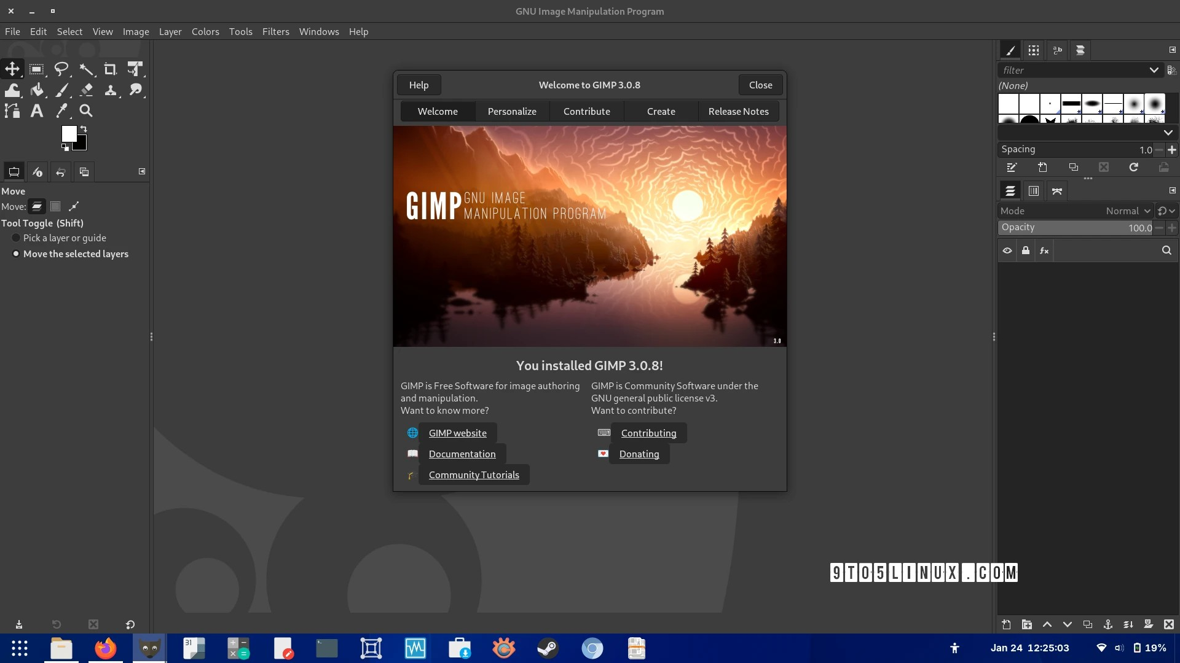The height and width of the screenshot is (663, 1180).
Task: Expand the brushes list chevron
Action: pos(1168,133)
